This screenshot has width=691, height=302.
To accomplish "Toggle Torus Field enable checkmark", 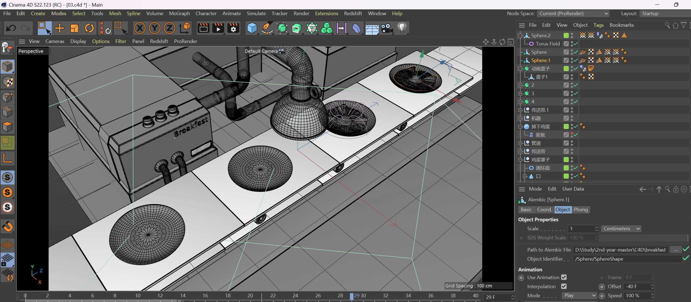I will tap(576, 44).
